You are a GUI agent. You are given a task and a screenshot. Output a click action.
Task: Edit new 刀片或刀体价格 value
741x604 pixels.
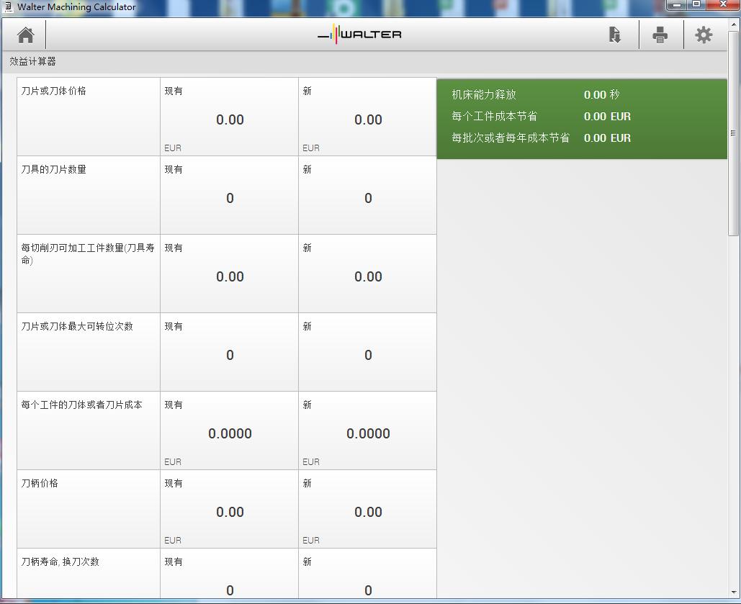point(368,120)
